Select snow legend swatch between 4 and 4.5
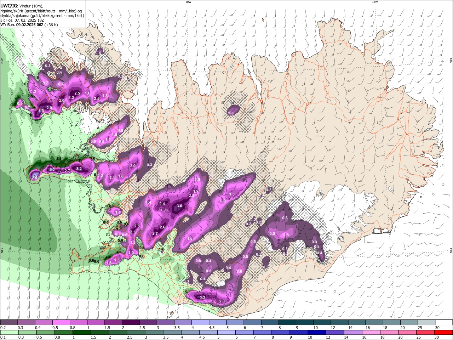 tap(200, 322)
